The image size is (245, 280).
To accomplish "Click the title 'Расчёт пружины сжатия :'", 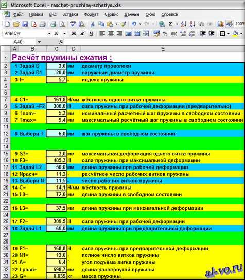I will pyautogui.click(x=62, y=58).
